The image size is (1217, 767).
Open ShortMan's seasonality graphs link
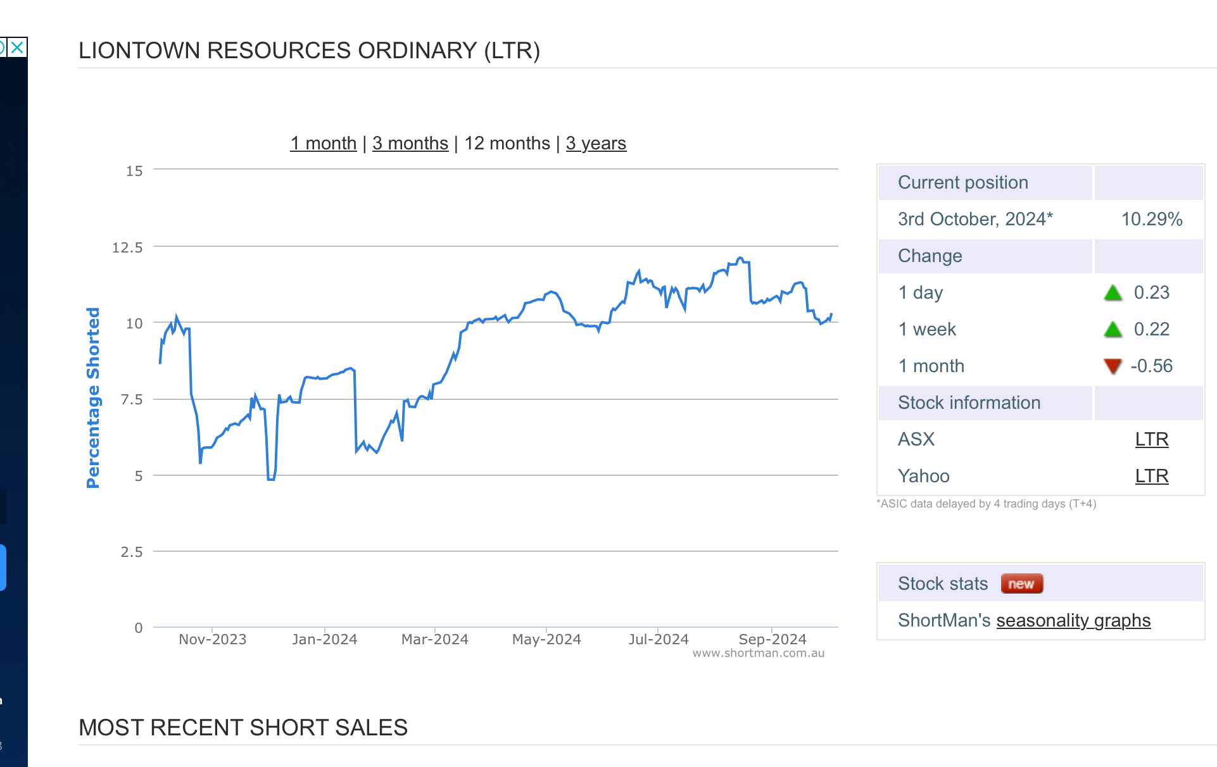pos(1073,620)
